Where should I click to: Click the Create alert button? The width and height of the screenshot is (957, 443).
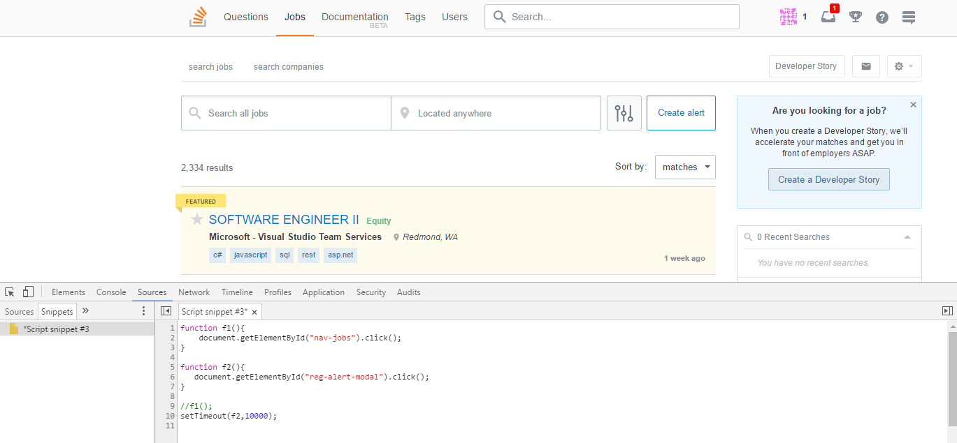pyautogui.click(x=681, y=113)
